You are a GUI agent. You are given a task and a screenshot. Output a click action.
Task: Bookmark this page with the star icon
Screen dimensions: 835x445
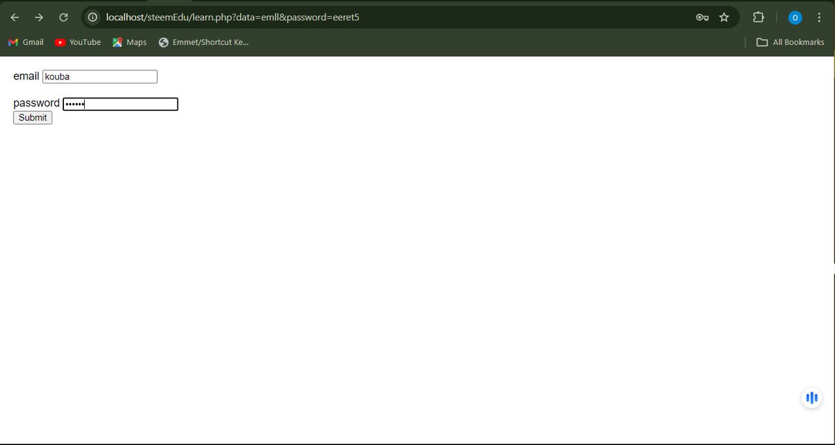[724, 18]
